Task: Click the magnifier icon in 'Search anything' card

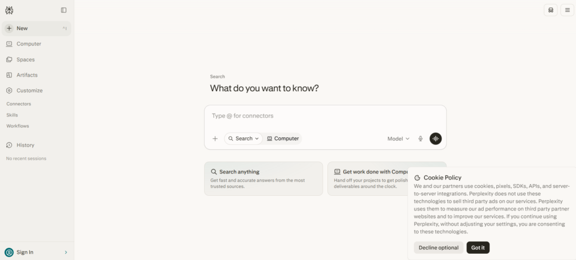Action: [x=214, y=172]
